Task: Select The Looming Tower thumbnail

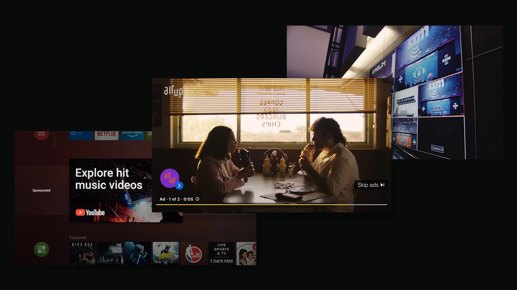Action: coord(110,253)
